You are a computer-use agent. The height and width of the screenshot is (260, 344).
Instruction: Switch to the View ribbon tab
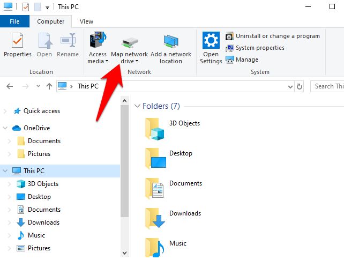tap(86, 21)
